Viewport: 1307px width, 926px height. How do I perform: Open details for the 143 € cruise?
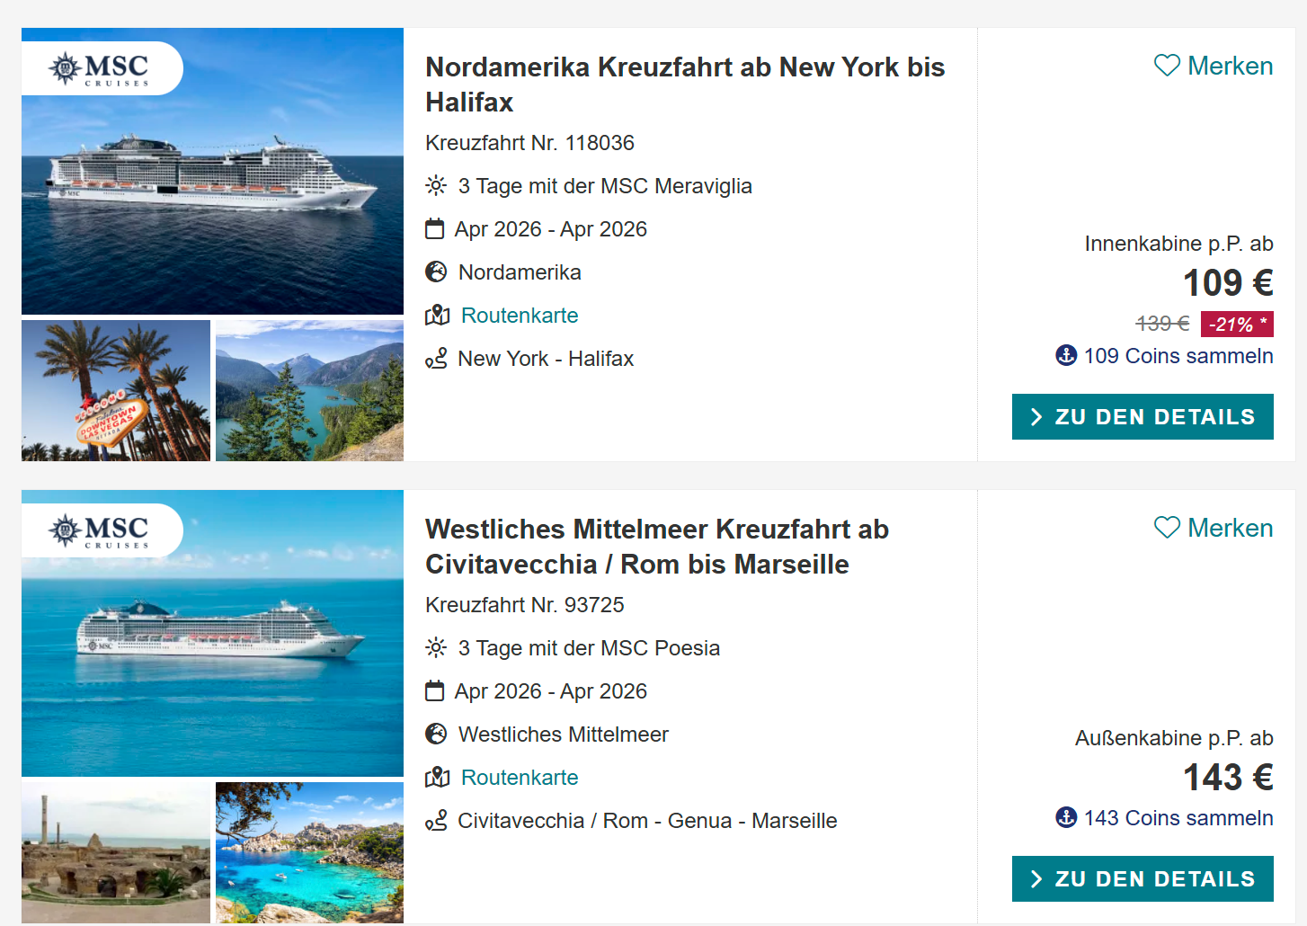(1143, 879)
